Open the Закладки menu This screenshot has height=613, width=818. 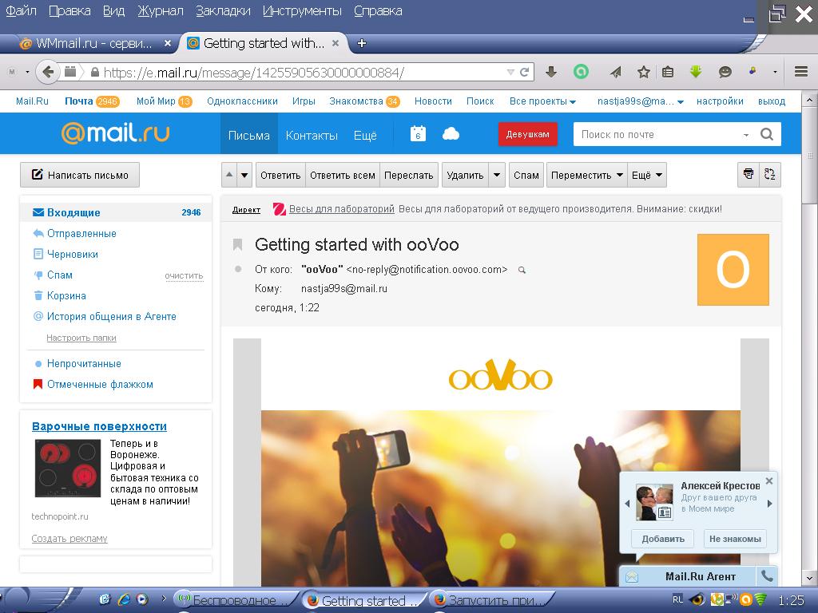click(x=224, y=11)
